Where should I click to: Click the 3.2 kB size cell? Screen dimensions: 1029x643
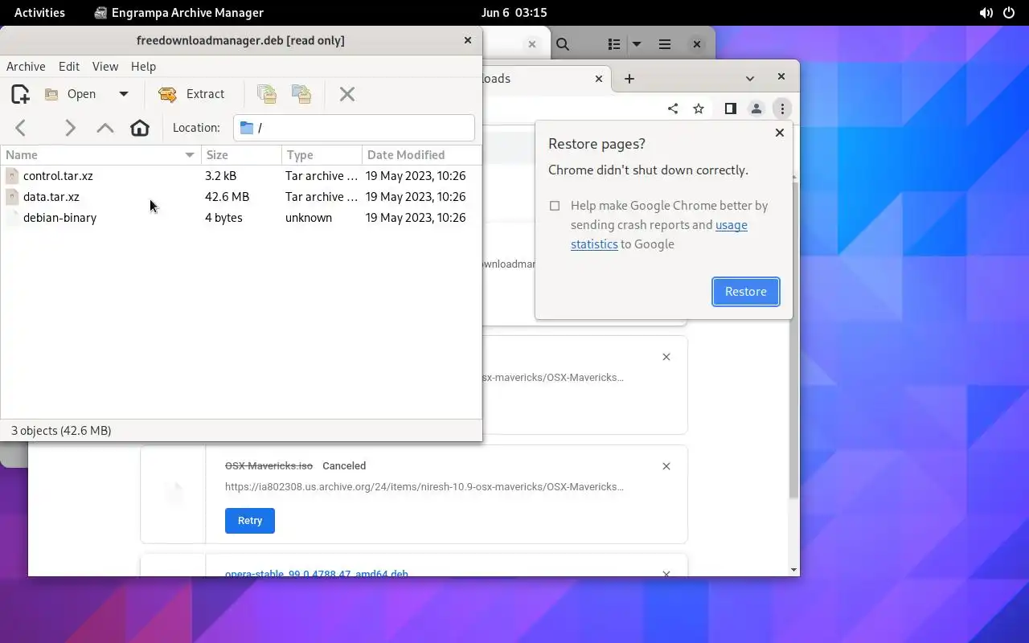220,176
